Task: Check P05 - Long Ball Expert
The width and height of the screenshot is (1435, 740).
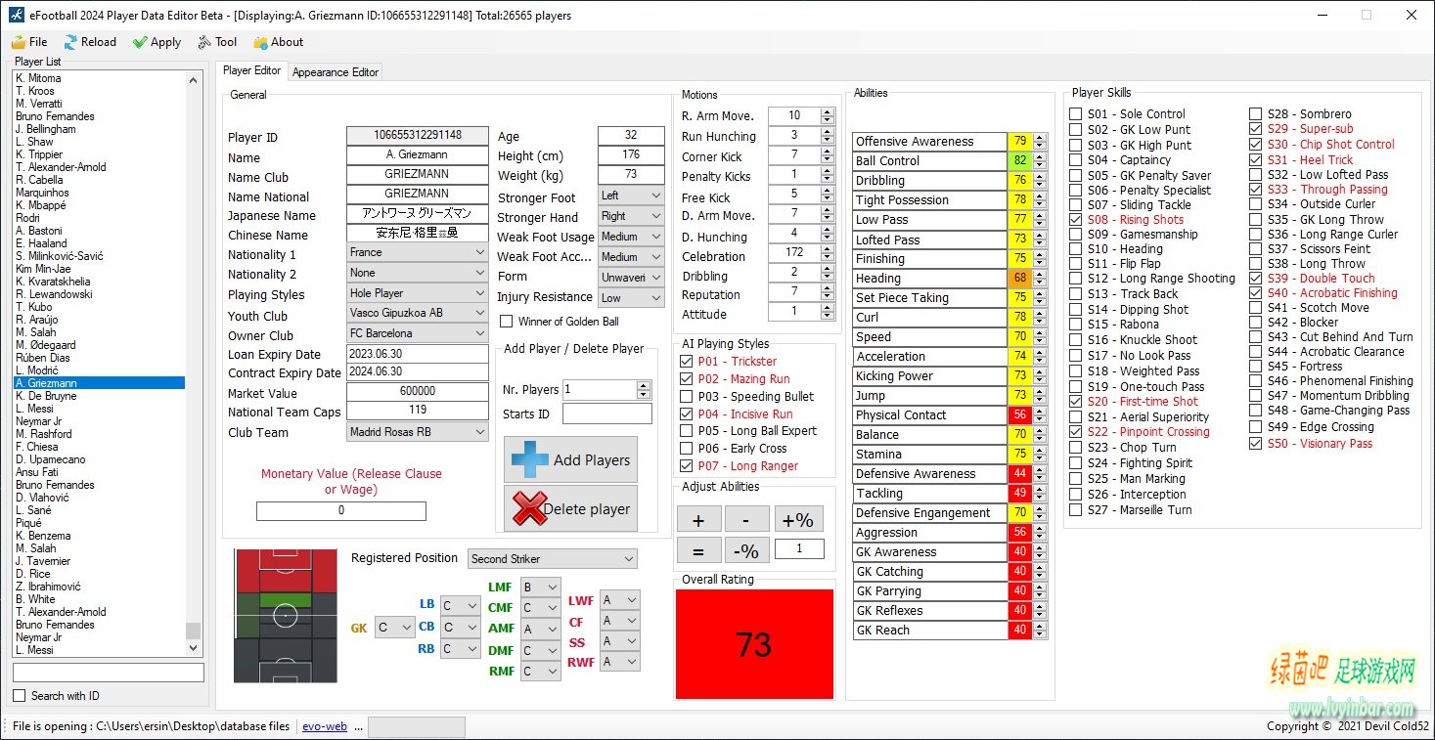Action: tap(686, 431)
